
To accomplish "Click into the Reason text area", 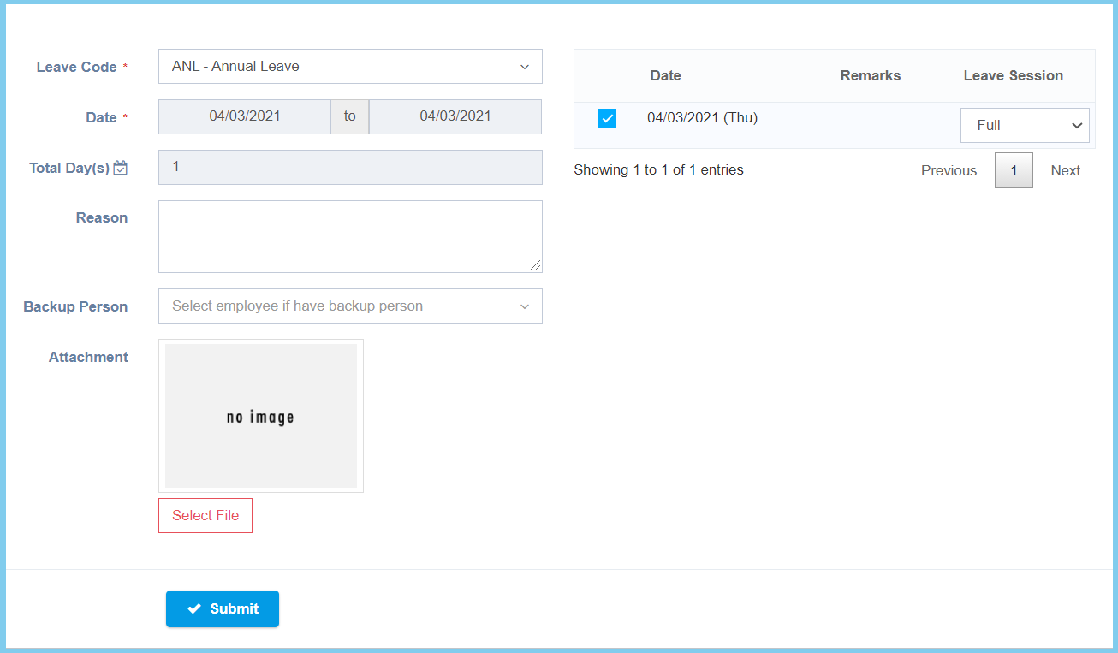I will coord(350,236).
